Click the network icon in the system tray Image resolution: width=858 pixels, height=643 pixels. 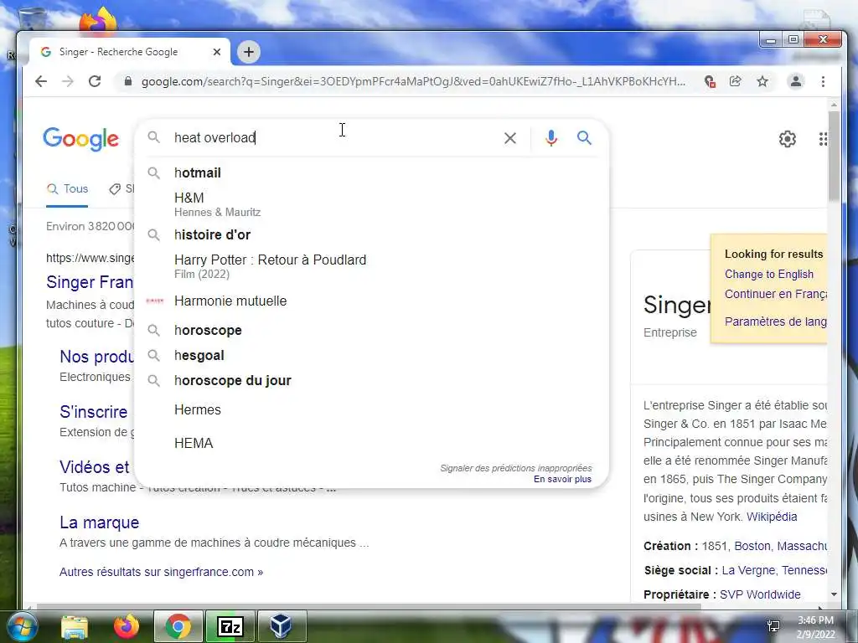pos(773,627)
